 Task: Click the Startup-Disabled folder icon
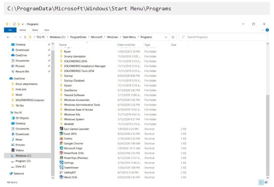point(62,80)
